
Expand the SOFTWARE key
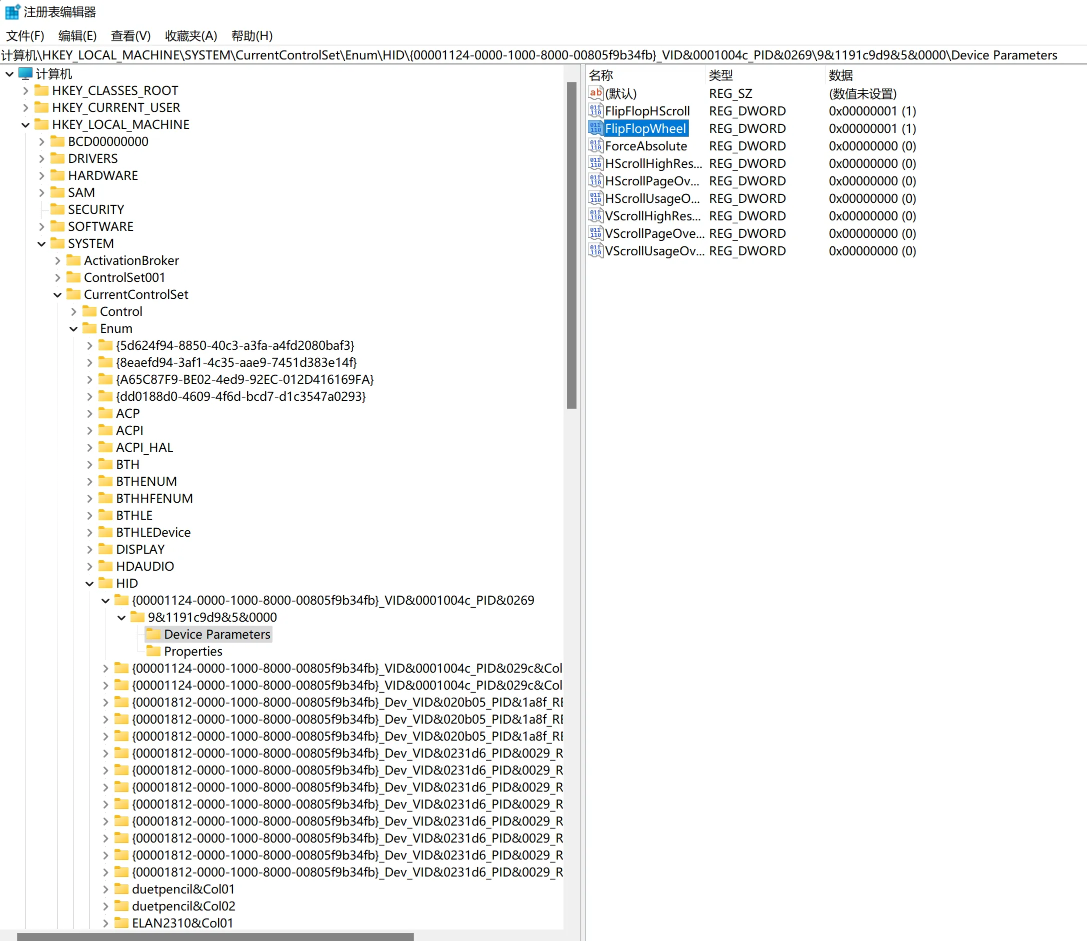pos(41,226)
